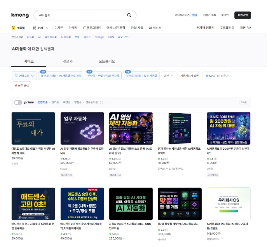Open the 창업·사업 menu
274x247 pixels.
(137, 28)
